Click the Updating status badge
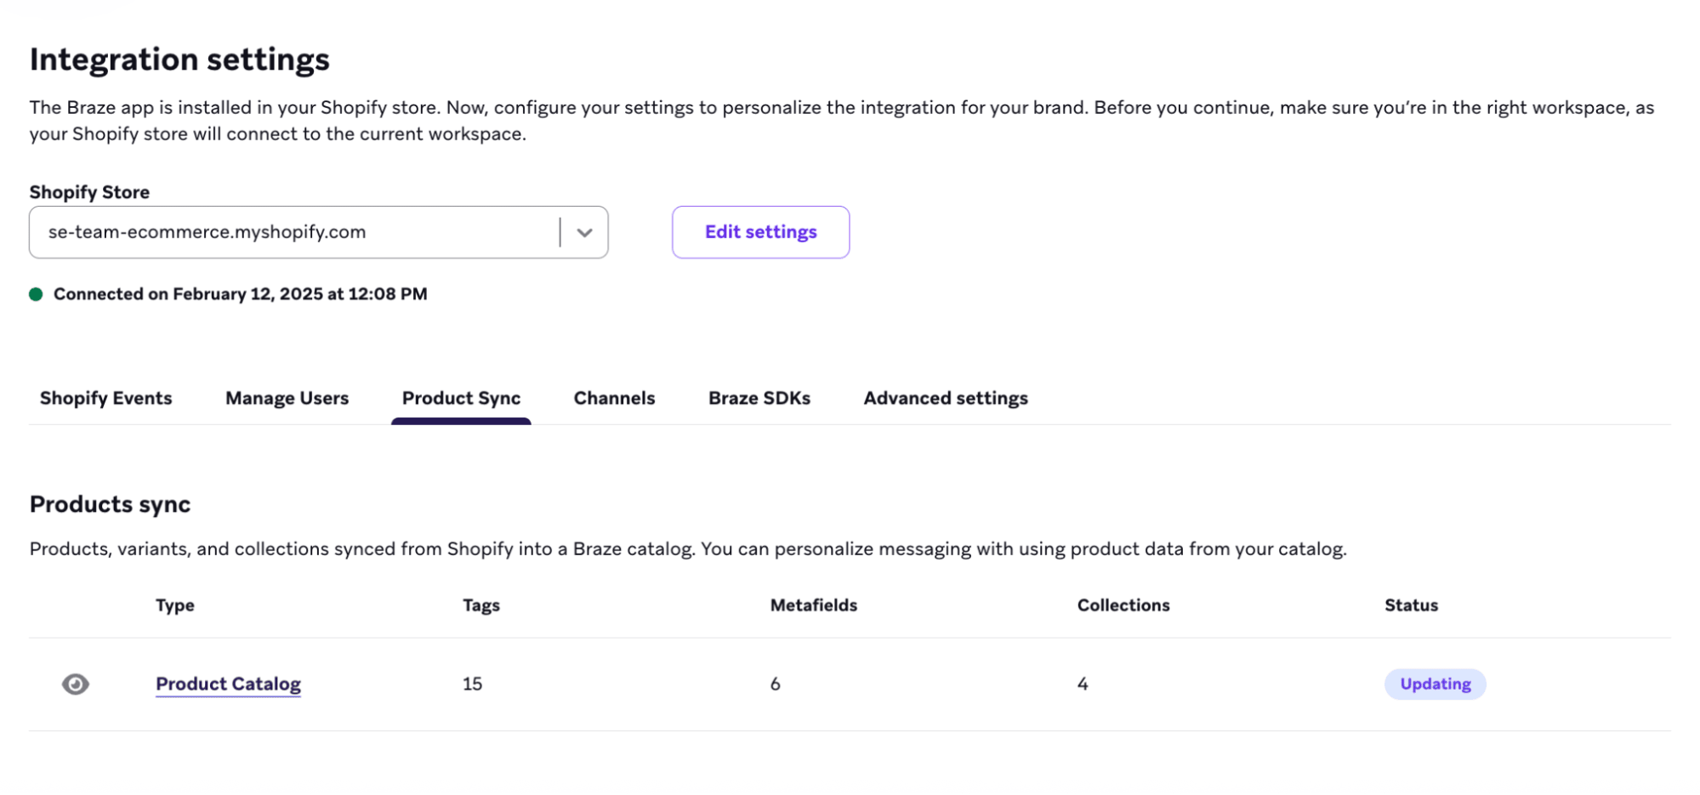The height and width of the screenshot is (795, 1700). click(x=1435, y=684)
